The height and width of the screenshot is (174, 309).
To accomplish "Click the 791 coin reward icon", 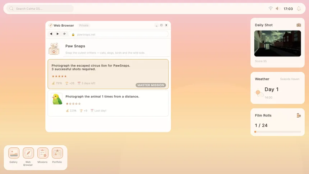I will tap(53, 83).
